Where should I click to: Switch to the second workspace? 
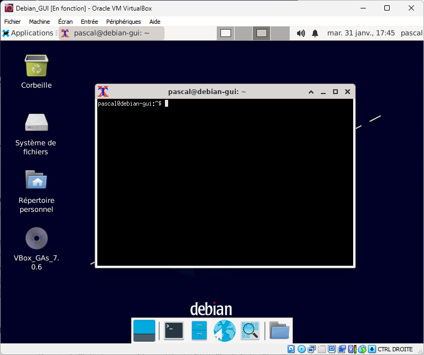click(243, 33)
